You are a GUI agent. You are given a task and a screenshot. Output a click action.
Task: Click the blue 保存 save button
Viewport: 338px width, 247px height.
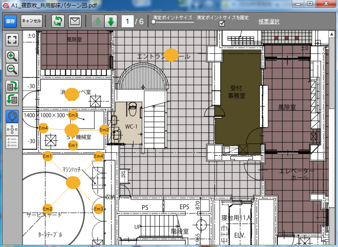pos(10,21)
